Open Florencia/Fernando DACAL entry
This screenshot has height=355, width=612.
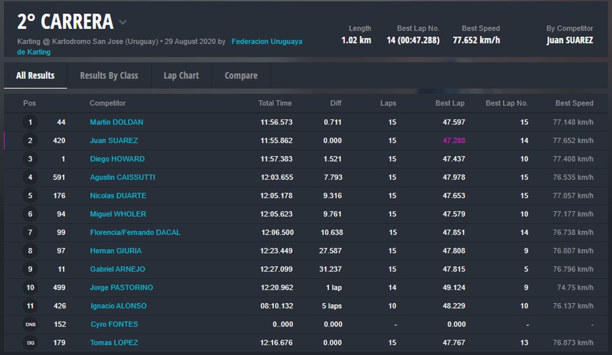[135, 233]
